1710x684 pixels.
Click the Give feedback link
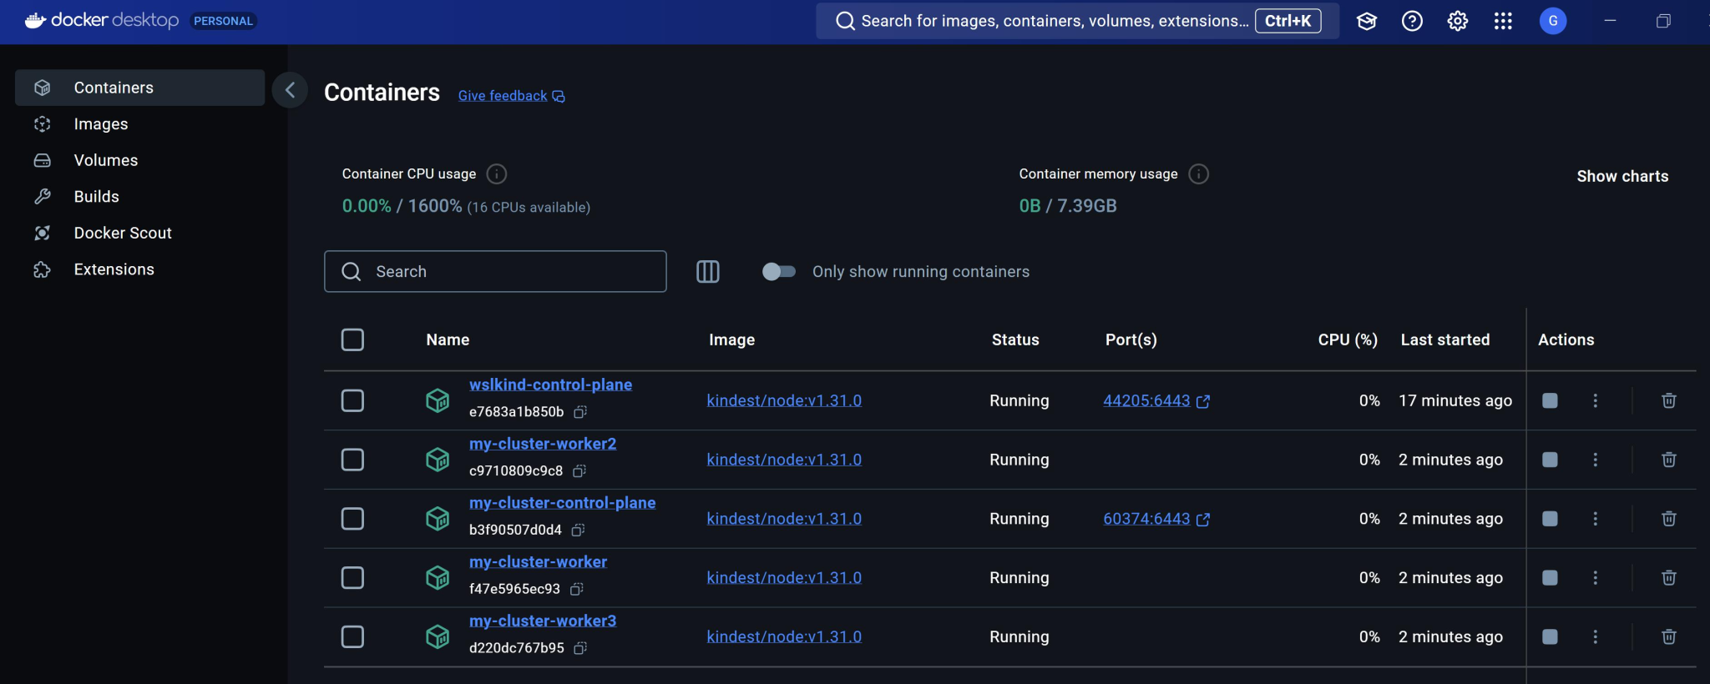tap(503, 96)
